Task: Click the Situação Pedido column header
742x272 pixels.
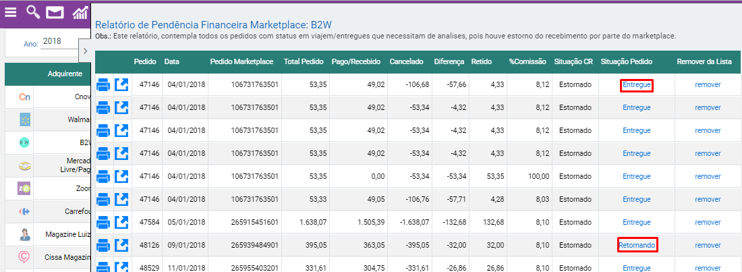Action: tap(627, 61)
